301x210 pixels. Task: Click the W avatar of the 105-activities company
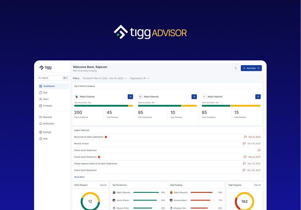point(140,97)
